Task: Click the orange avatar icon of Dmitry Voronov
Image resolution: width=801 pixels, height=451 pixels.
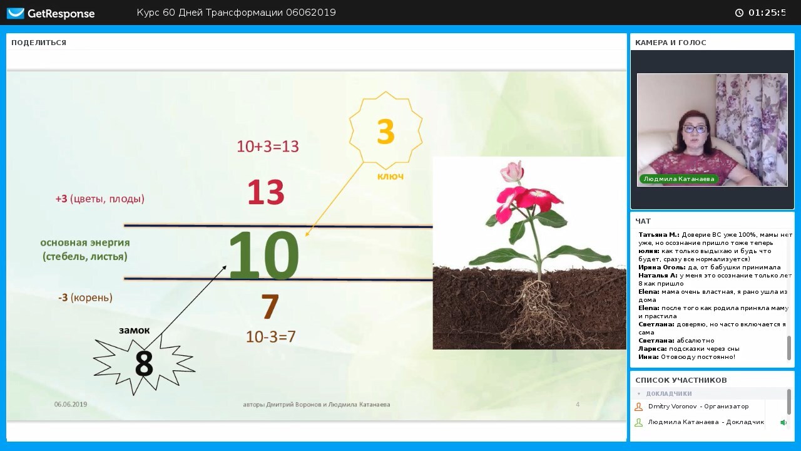Action: pos(639,407)
